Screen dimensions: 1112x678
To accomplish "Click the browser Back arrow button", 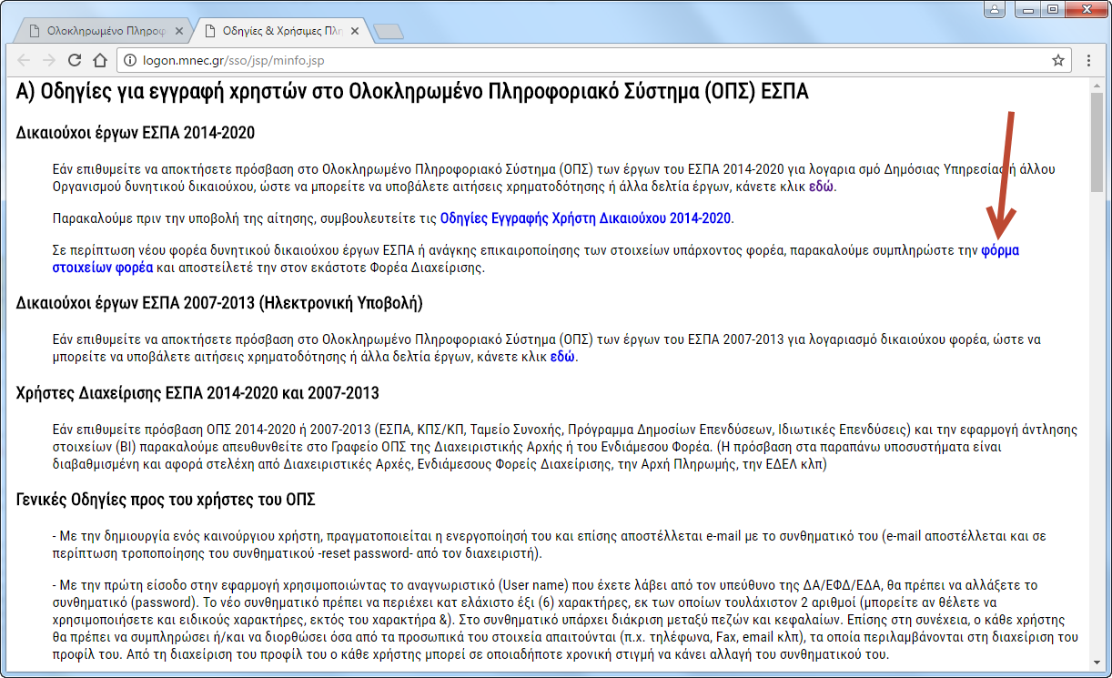I will pos(24,61).
